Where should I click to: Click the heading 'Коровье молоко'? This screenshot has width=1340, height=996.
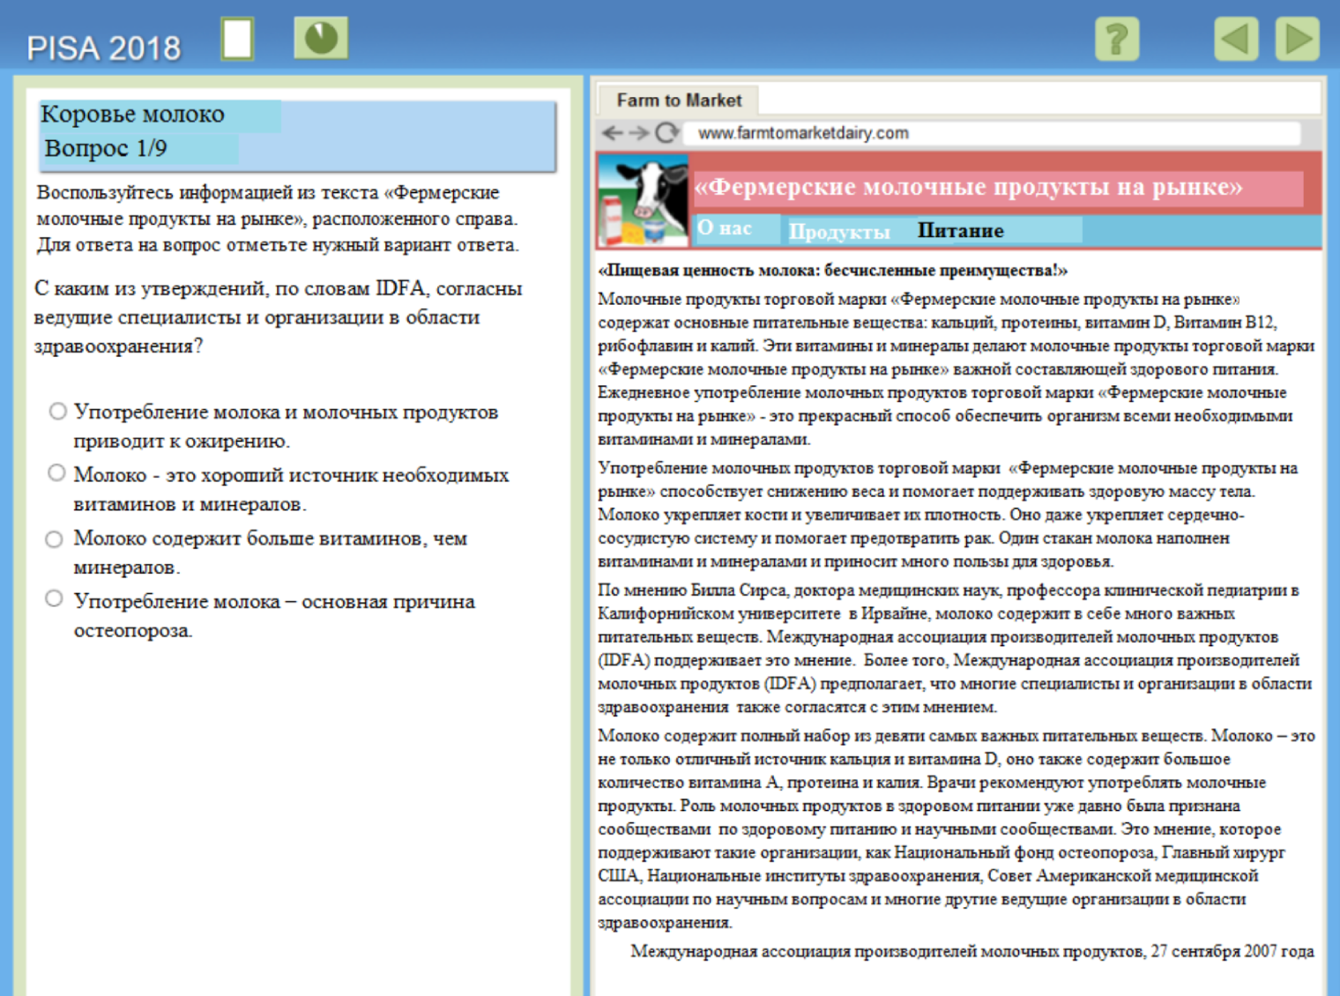(x=132, y=115)
